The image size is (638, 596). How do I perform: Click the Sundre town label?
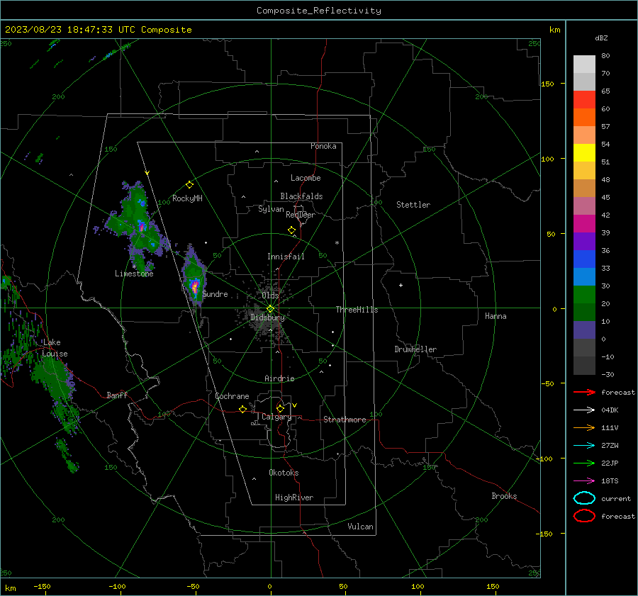pyautogui.click(x=215, y=293)
